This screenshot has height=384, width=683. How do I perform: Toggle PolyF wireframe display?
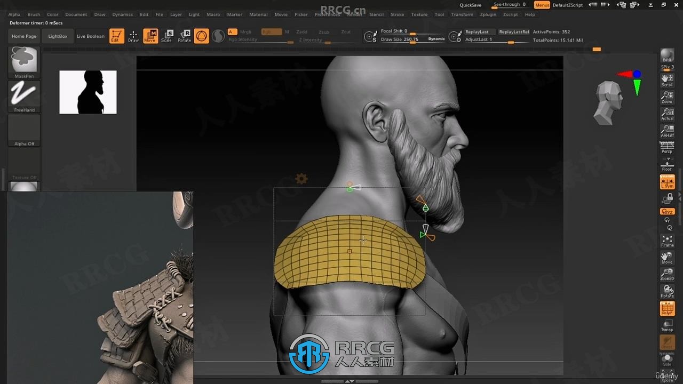(x=667, y=308)
